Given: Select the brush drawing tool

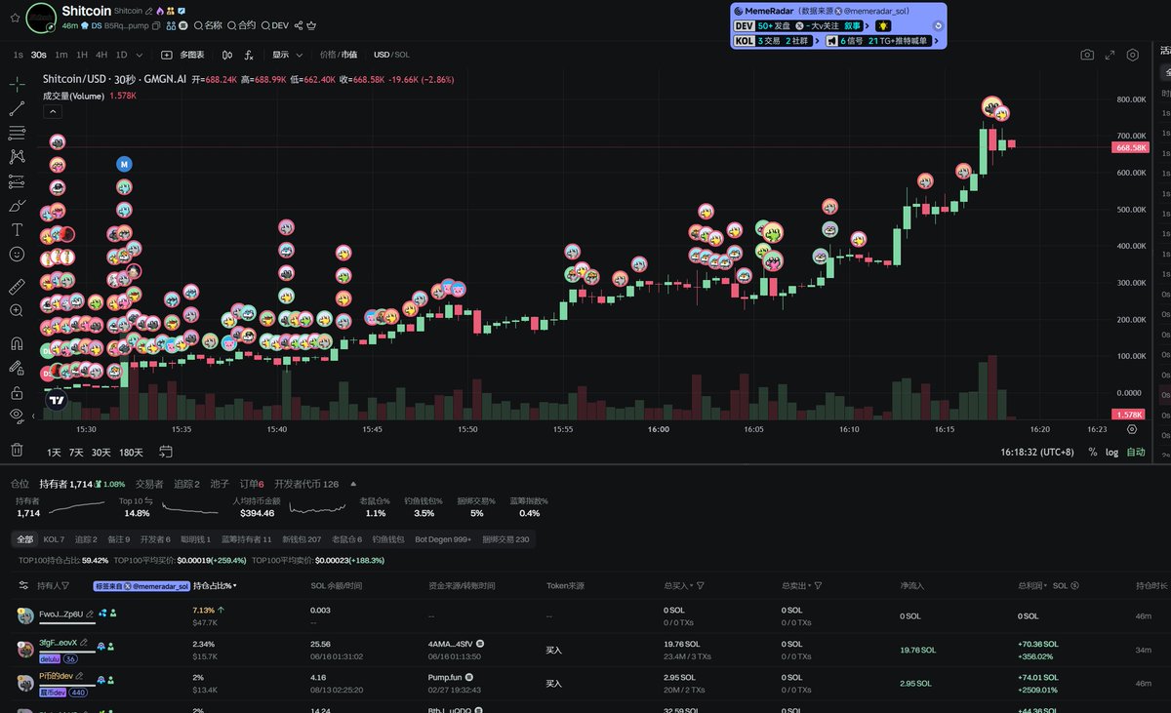Looking at the screenshot, I should [x=17, y=206].
